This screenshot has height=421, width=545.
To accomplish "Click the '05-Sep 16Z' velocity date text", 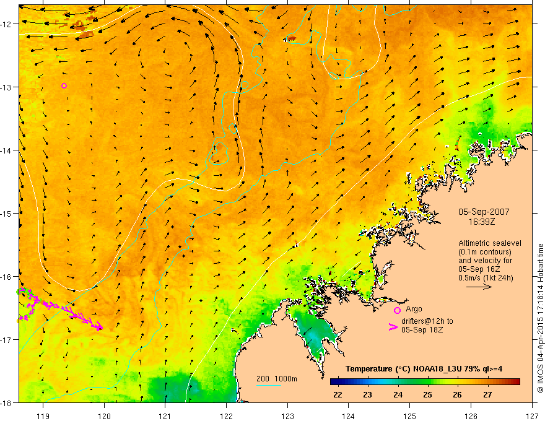I will coord(479,269).
